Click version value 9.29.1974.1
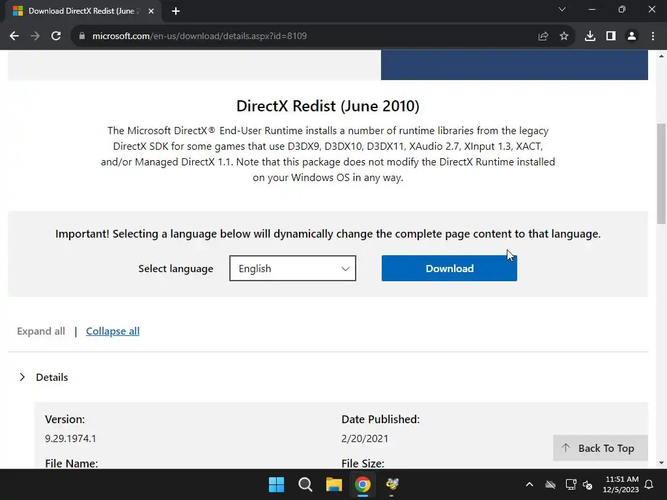 pos(70,438)
